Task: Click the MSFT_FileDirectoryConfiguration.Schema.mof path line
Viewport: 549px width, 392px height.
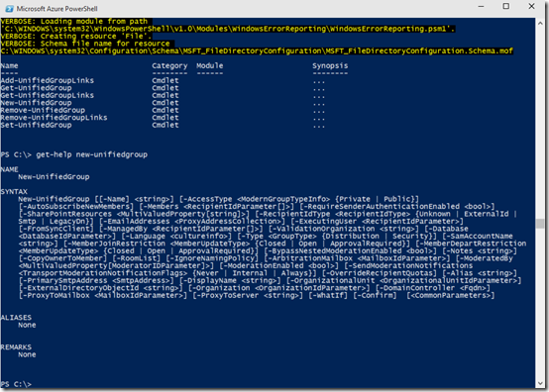Action: 257,51
